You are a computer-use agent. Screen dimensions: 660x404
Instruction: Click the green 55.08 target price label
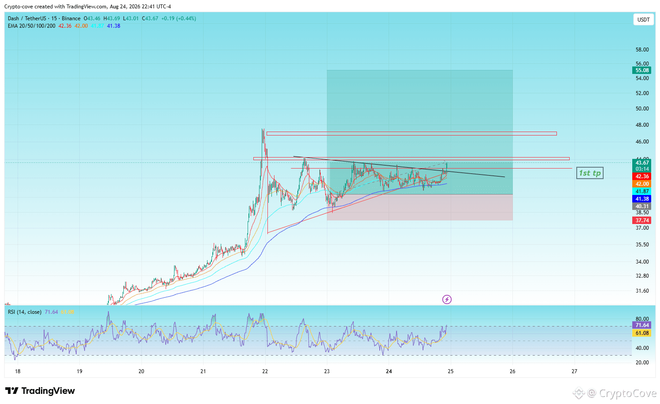click(x=642, y=70)
